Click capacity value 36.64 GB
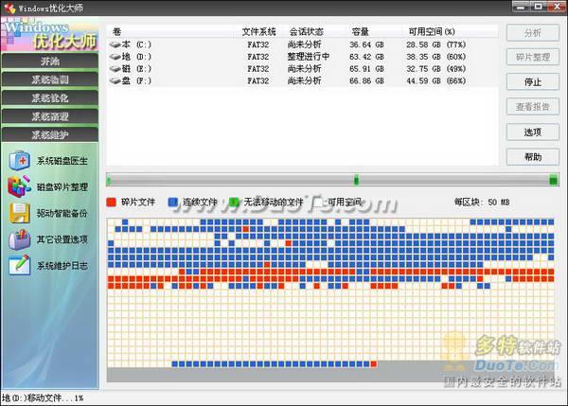568x406 pixels. [366, 44]
